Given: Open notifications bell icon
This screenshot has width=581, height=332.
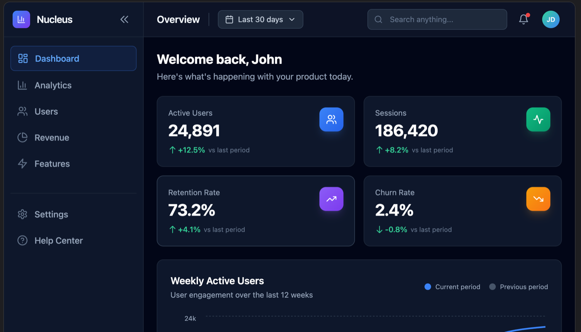Looking at the screenshot, I should point(524,19).
